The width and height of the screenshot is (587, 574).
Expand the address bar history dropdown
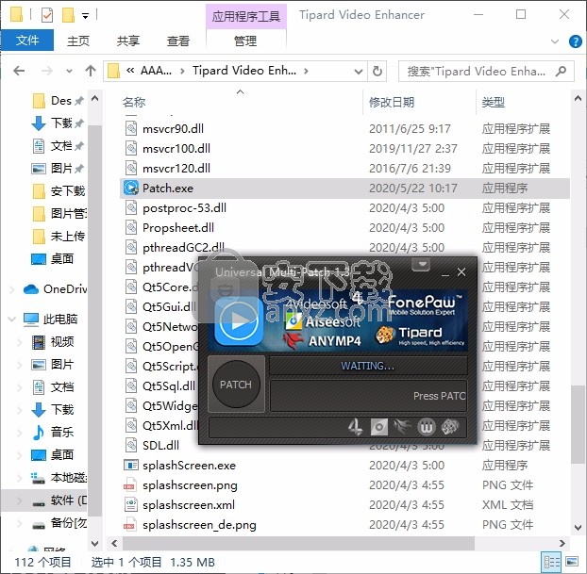coord(359,71)
